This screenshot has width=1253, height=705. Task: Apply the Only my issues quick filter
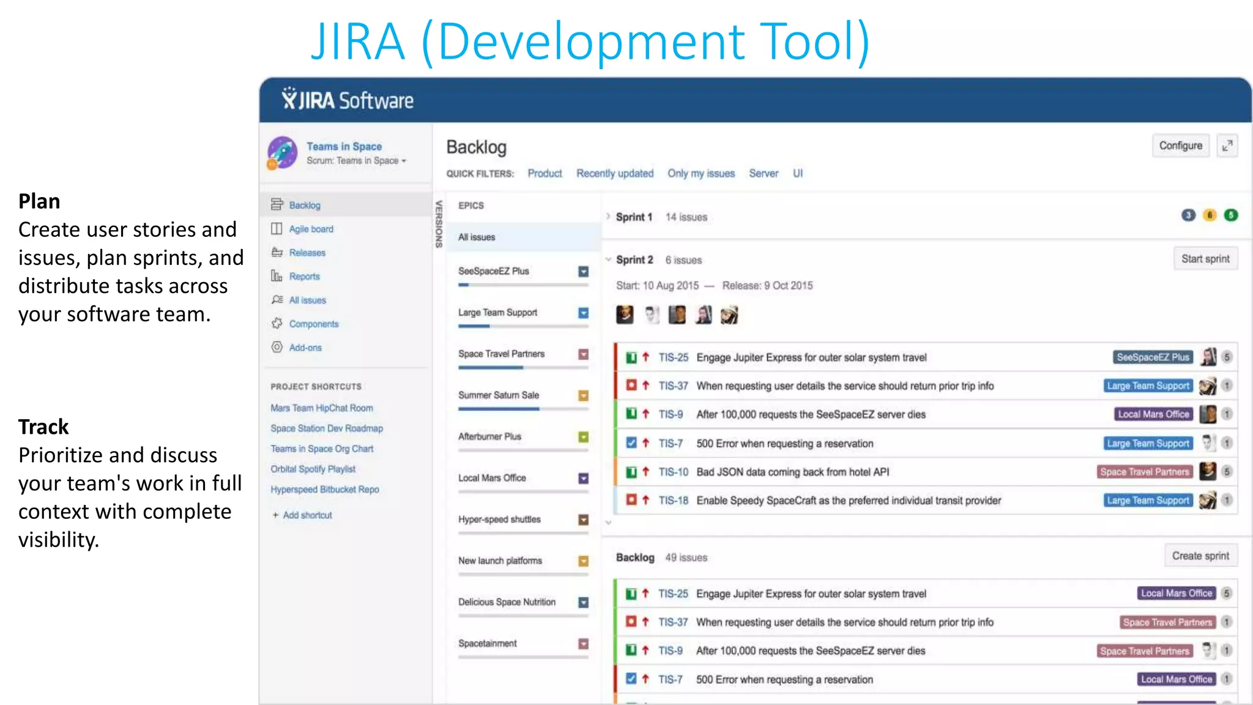(701, 173)
